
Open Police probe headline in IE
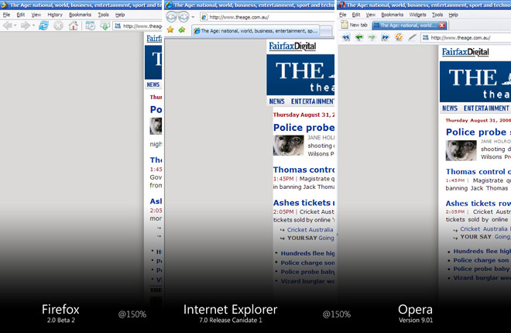(304, 128)
